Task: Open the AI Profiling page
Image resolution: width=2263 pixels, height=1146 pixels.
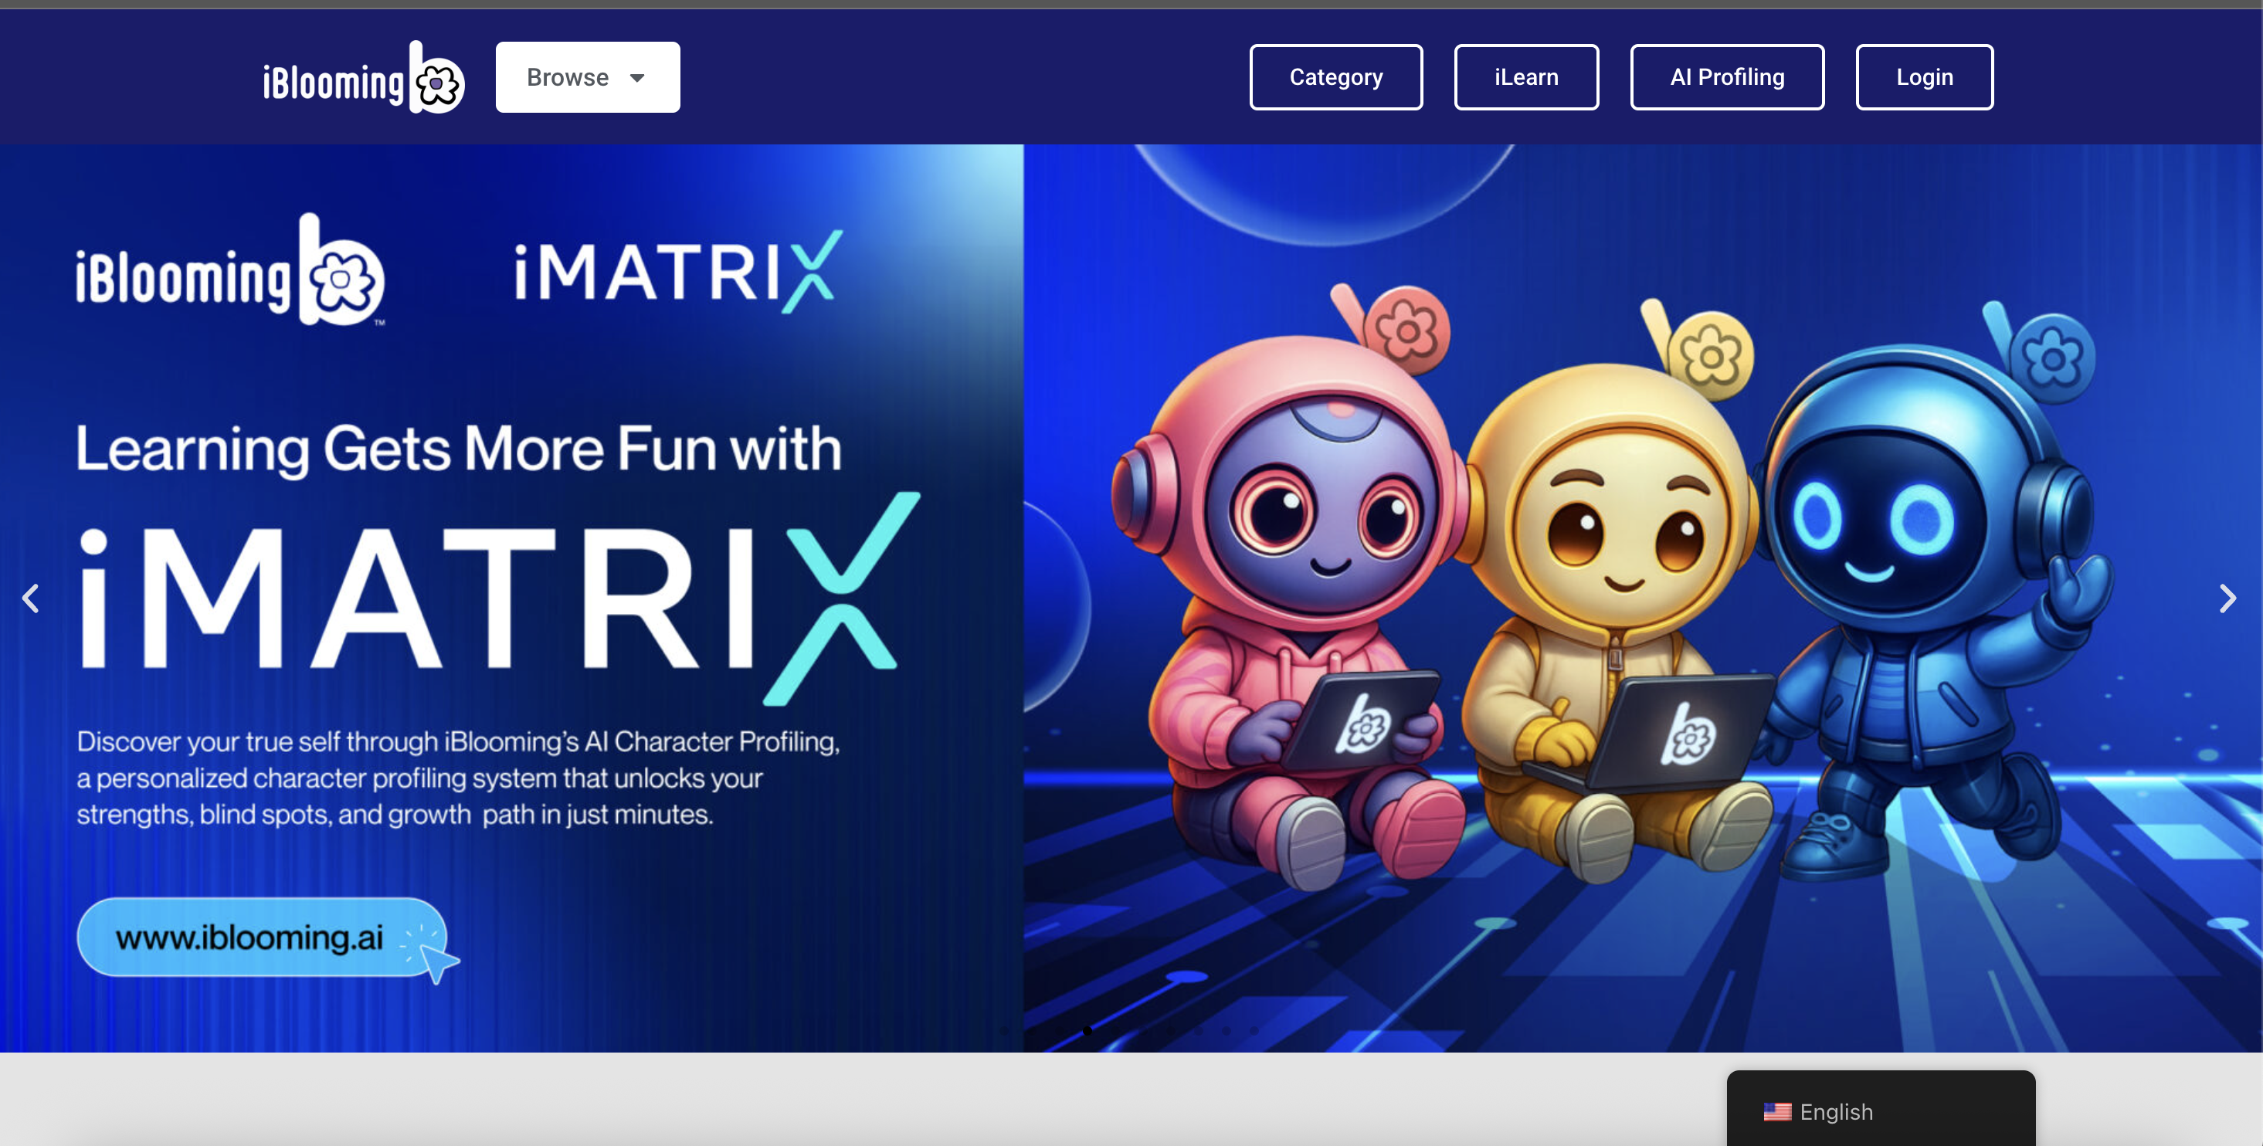Action: [x=1726, y=77]
